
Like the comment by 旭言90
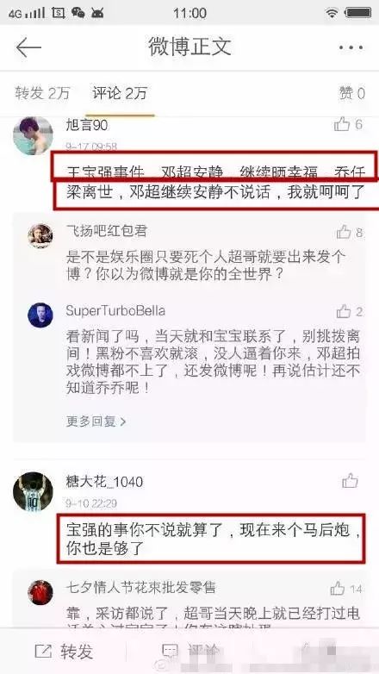coord(342,124)
